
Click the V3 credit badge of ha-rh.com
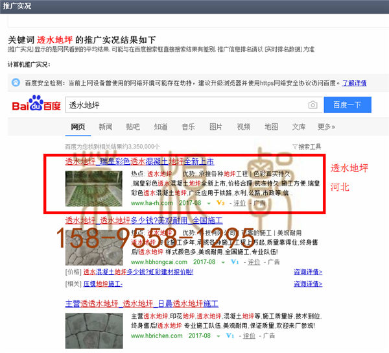[220, 203]
